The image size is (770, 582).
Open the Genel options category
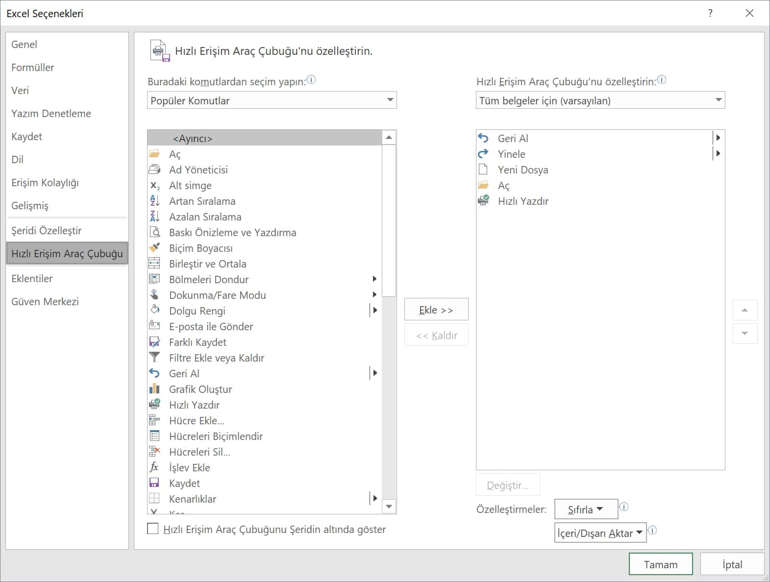[67, 44]
